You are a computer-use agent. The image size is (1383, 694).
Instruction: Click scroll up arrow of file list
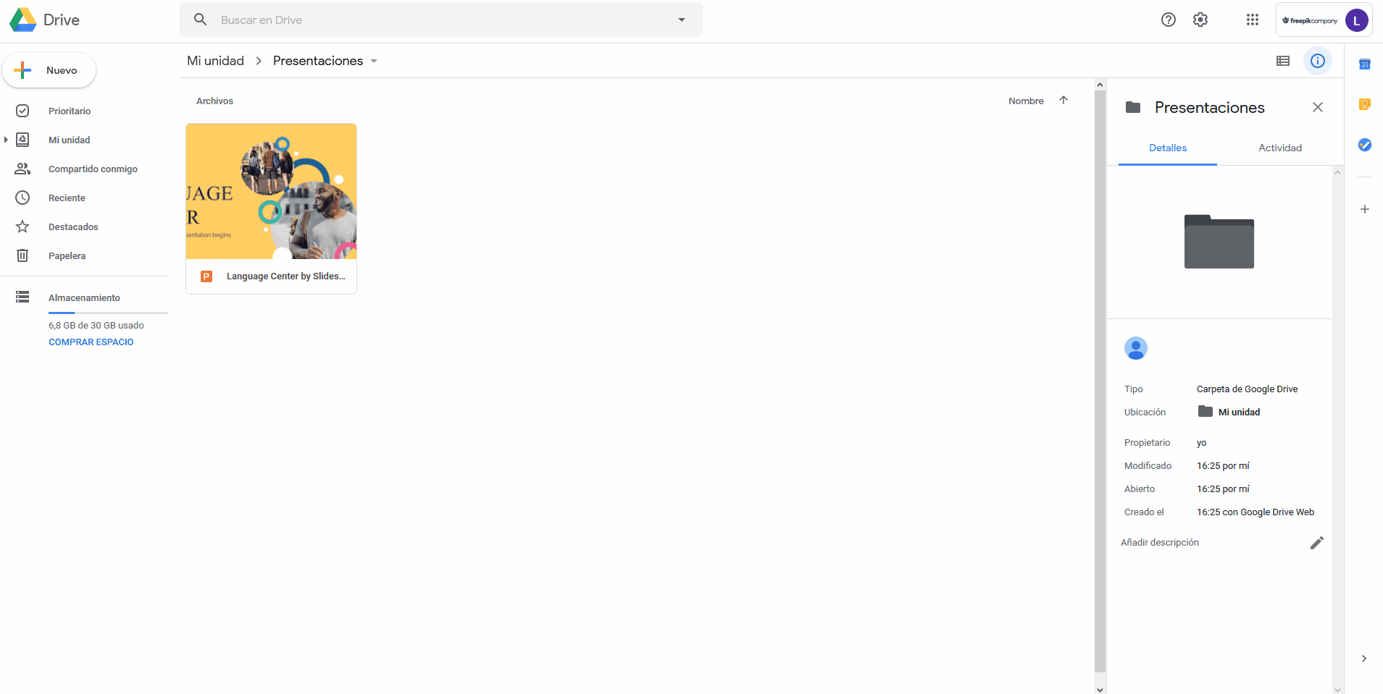click(x=1100, y=85)
